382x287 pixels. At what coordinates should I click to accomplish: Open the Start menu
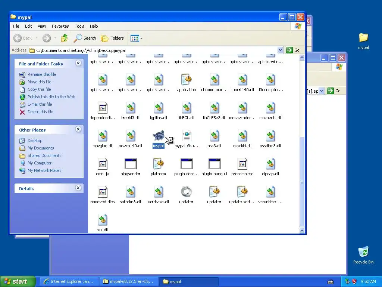click(x=18, y=281)
